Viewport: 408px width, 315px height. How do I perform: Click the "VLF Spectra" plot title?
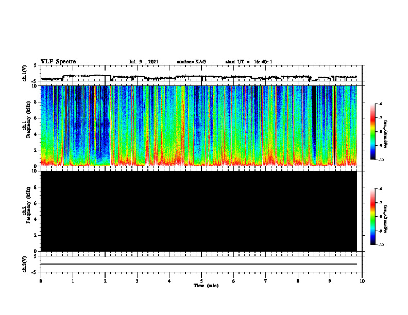point(58,62)
